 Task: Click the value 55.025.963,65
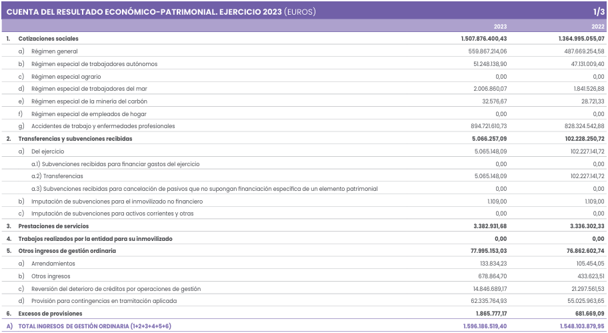(x=587, y=301)
